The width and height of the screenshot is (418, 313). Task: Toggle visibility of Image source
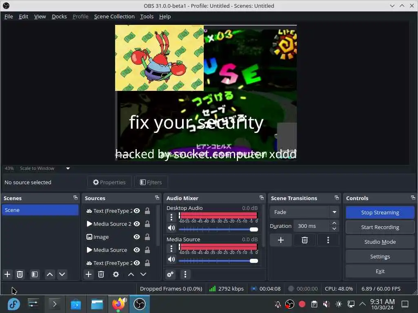[x=137, y=237]
